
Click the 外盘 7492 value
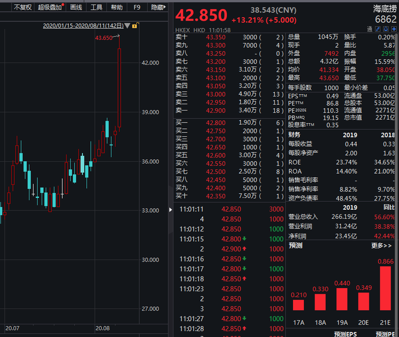coord(332,54)
